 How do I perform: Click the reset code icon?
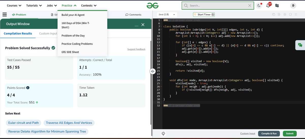[x=290, y=15]
